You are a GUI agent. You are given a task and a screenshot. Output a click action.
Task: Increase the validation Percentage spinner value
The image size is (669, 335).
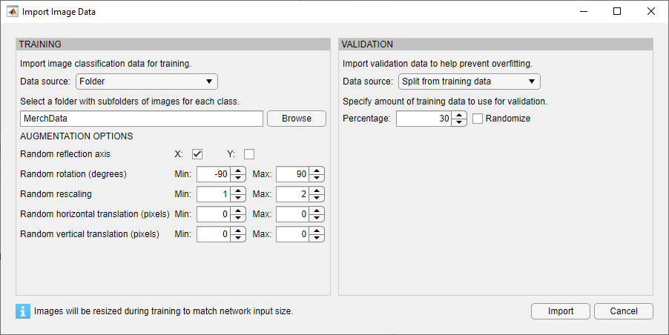tap(460, 115)
